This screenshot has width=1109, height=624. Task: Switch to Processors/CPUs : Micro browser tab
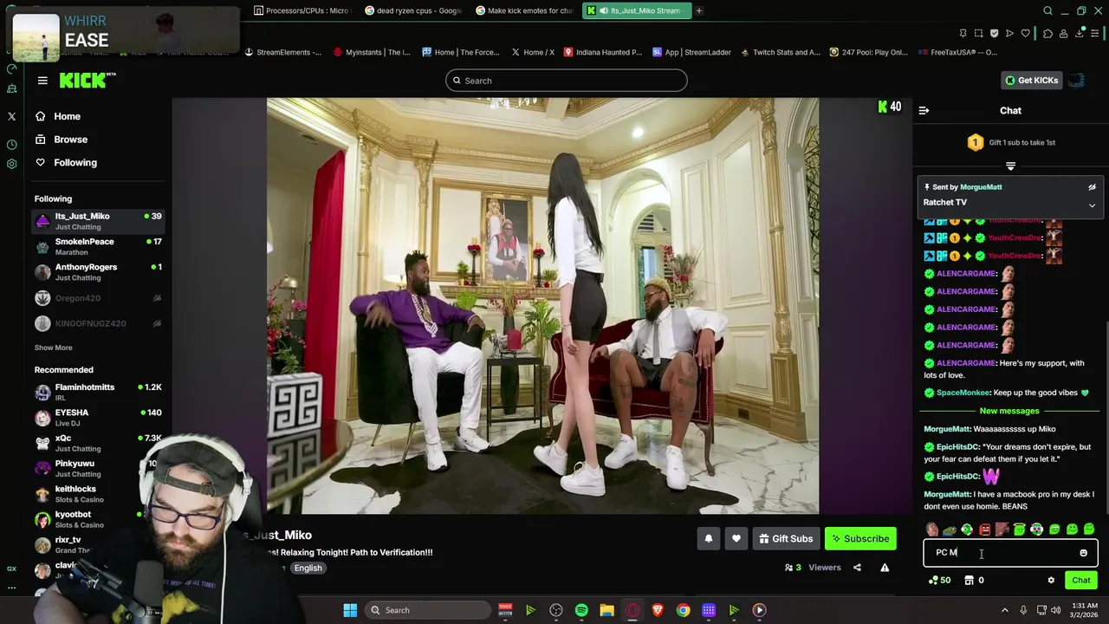point(301,10)
